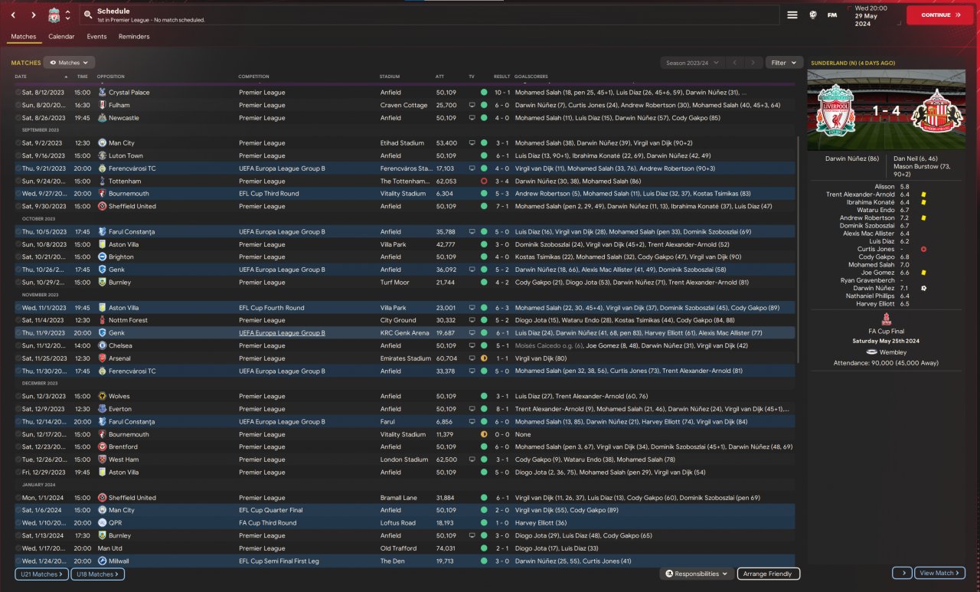Viewport: 980px width, 592px height.
Task: Click the green result dot for Crystal Palace
Action: click(484, 93)
